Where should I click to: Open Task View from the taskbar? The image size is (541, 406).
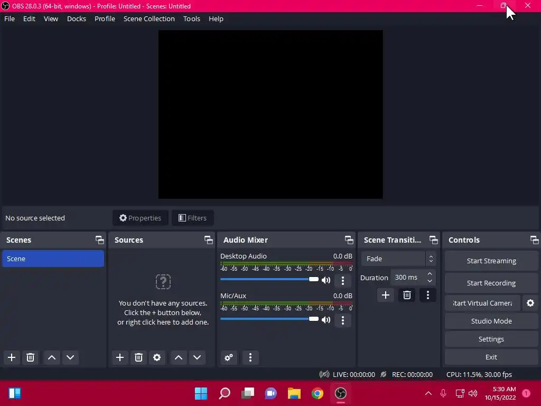pos(247,393)
